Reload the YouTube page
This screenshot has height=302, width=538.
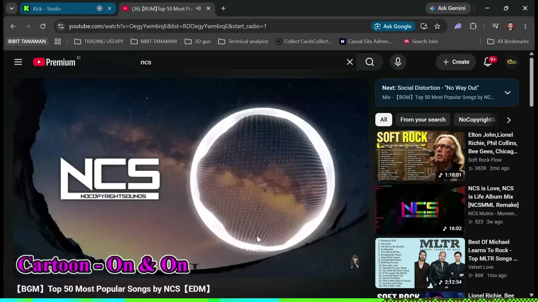tap(43, 26)
